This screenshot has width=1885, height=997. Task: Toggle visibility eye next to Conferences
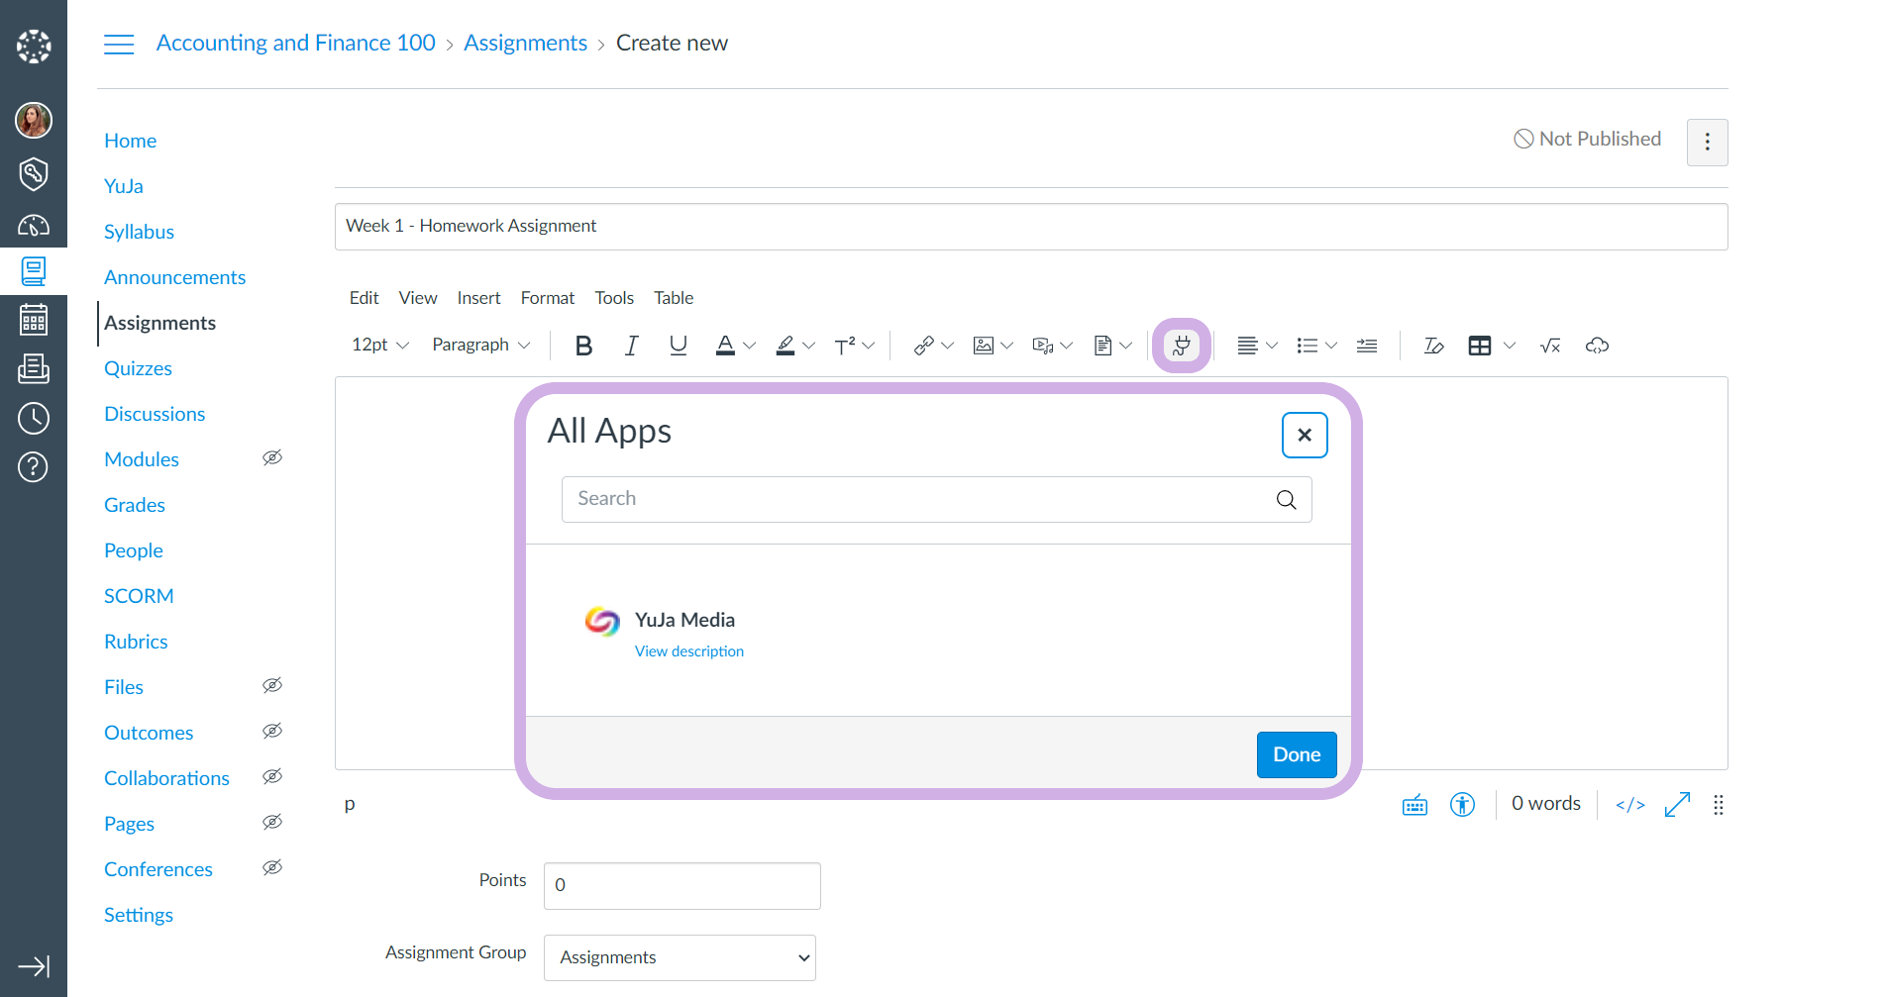pos(272,867)
